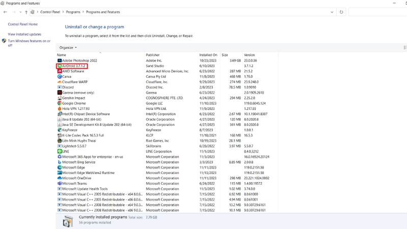This screenshot has height=229, width=407.
Task: Click the Liên Minh Huyền Thoại icon
Action: (60, 141)
